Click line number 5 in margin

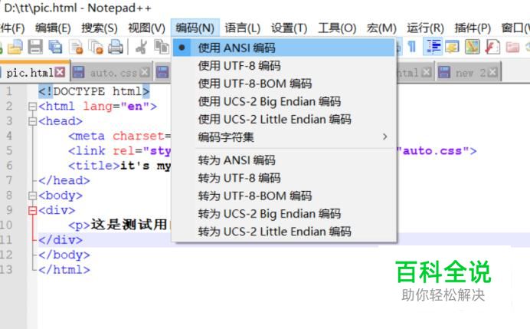pos(9,151)
